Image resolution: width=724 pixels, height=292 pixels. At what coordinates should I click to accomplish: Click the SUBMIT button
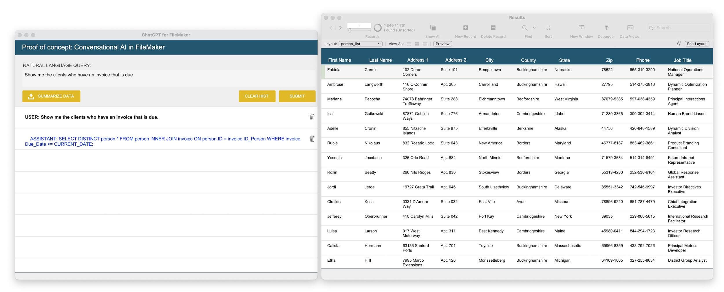coord(297,96)
